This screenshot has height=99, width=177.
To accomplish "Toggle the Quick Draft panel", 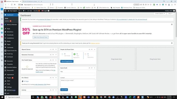I will click(95, 68).
